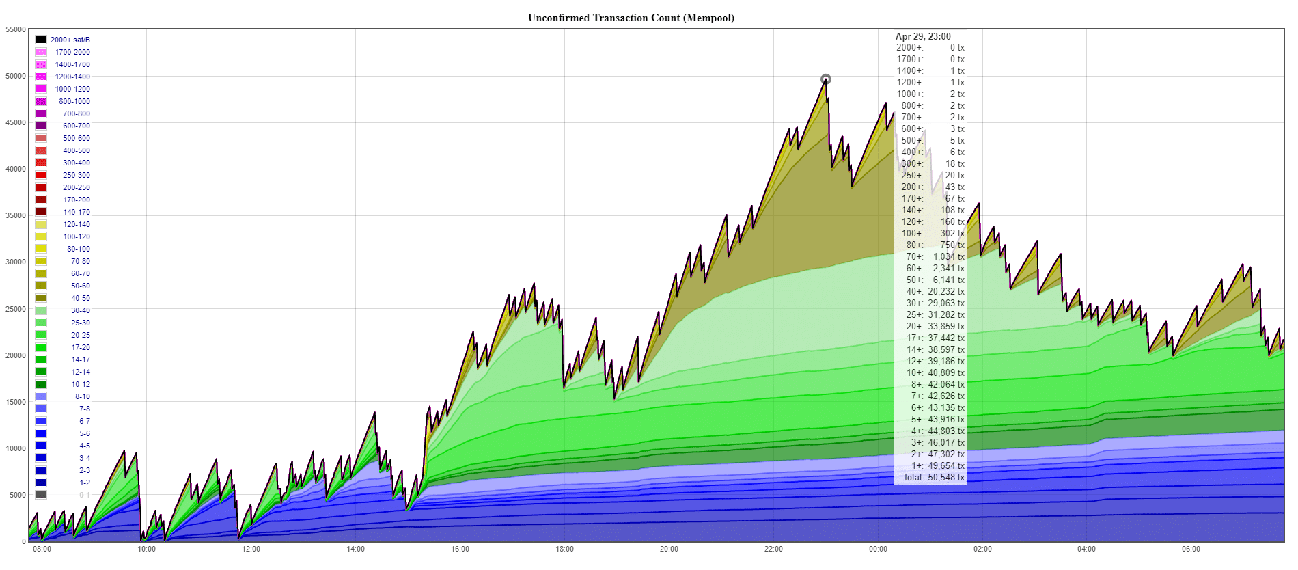Show or hide the 5-6 band label
The image size is (1298, 570).
coord(85,433)
